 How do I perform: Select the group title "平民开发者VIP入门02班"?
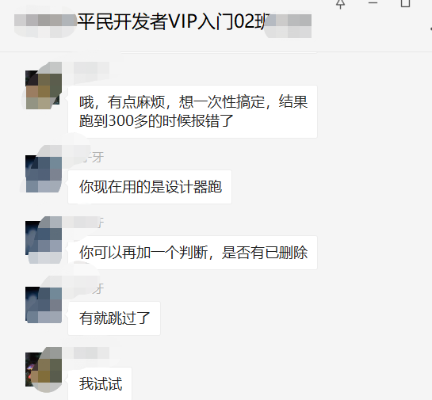174,21
